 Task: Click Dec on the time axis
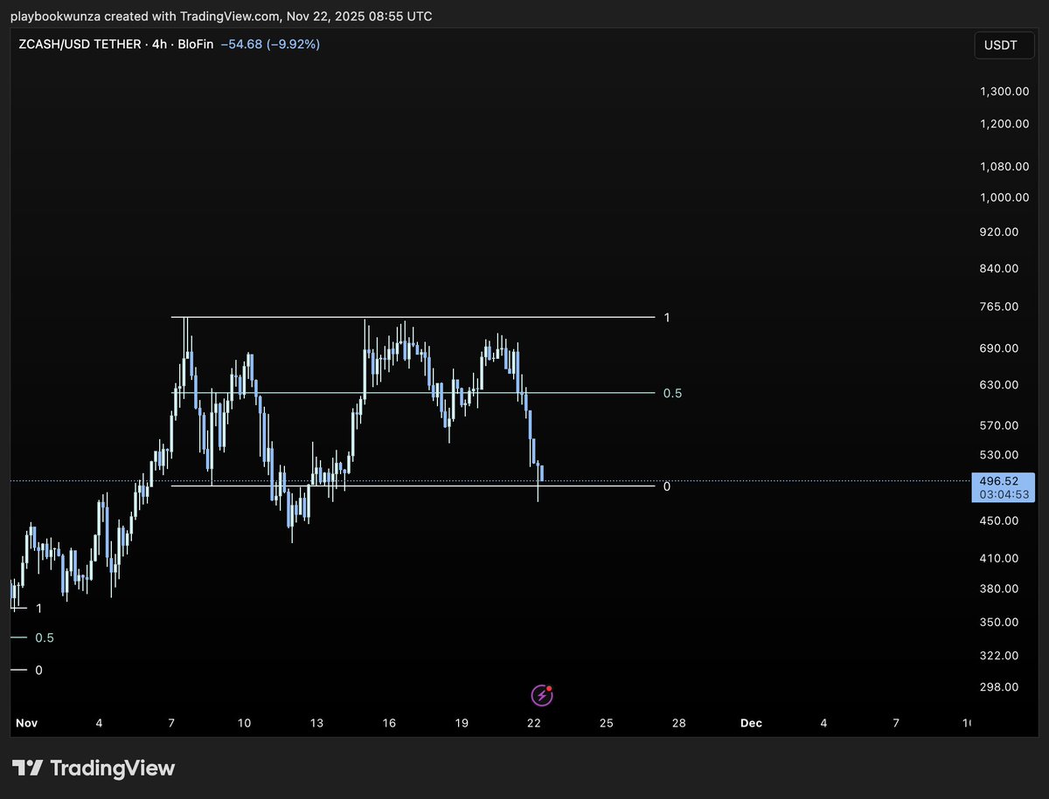750,723
